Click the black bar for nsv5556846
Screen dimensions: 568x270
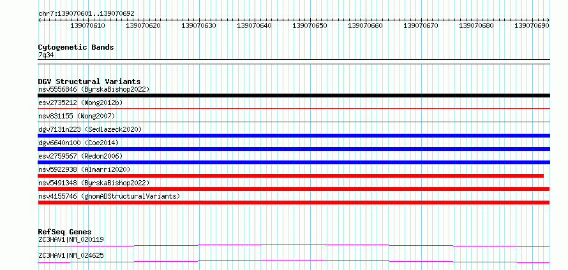[x=294, y=96]
